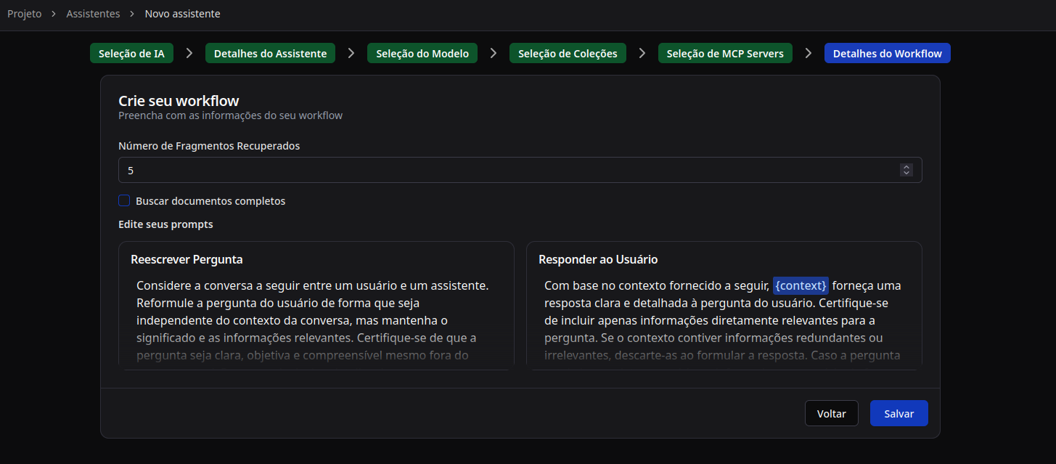Select the "Seleção de IA" step
Screen dimensions: 1056x464
(131, 52)
